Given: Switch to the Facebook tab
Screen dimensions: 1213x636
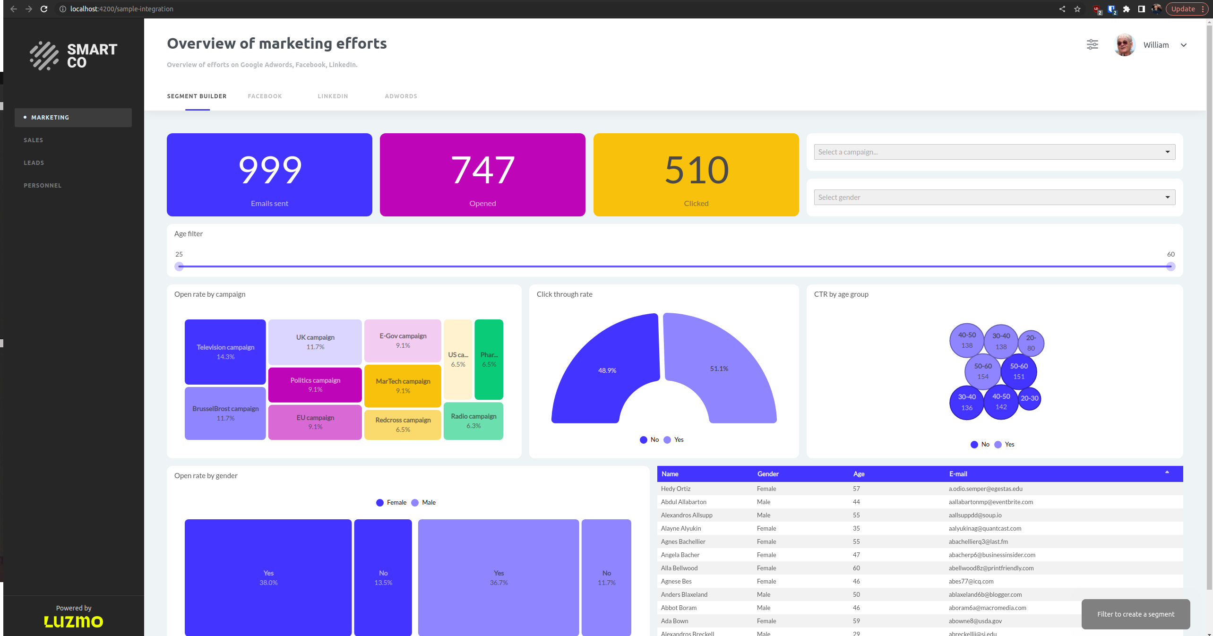Looking at the screenshot, I should pyautogui.click(x=265, y=96).
